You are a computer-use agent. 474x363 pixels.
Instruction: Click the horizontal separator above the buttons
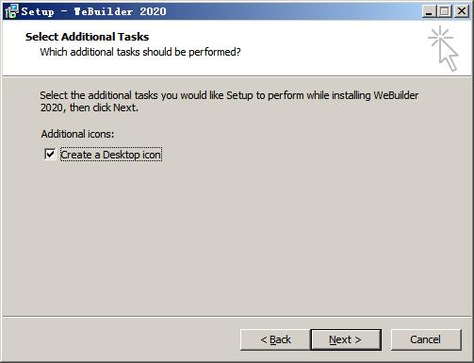237,317
